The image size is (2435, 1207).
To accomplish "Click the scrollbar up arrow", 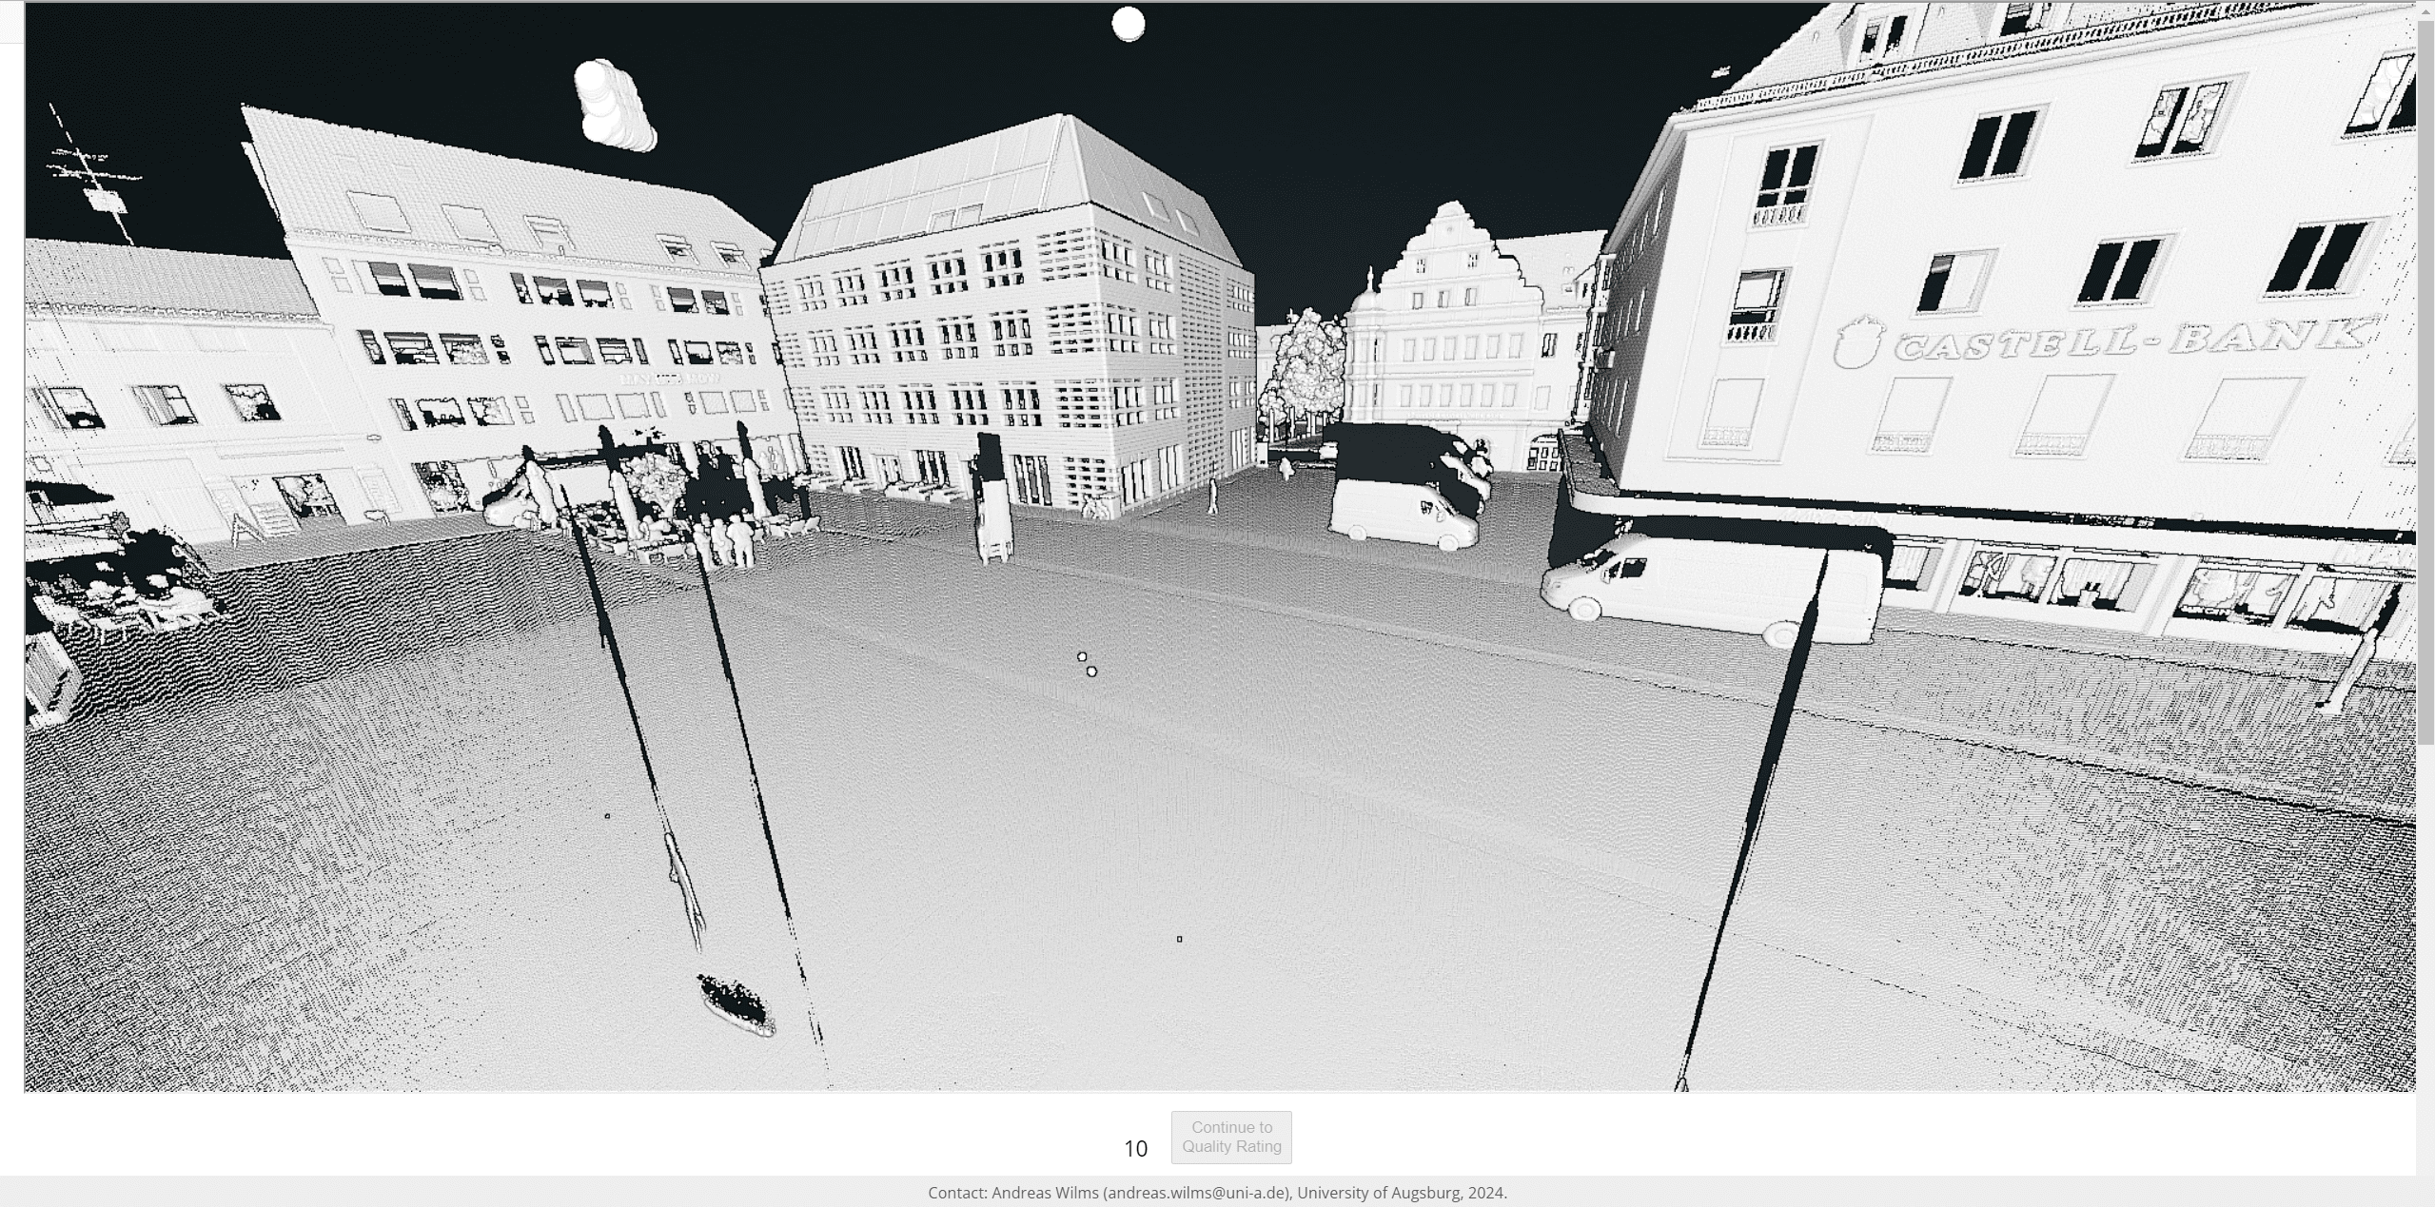I will 2425,10.
